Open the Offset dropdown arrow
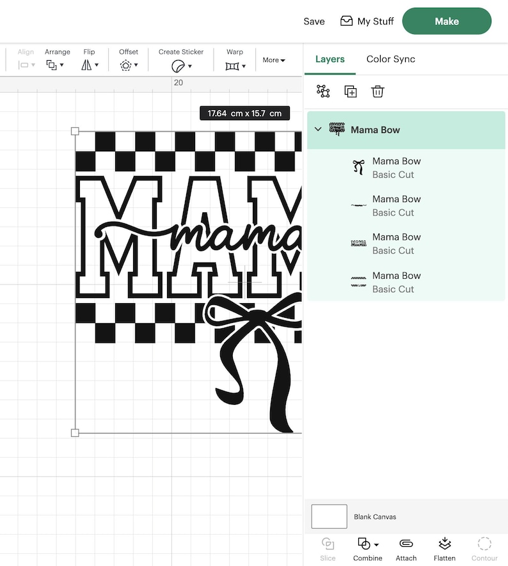Image resolution: width=508 pixels, height=566 pixels. pyautogui.click(x=136, y=65)
